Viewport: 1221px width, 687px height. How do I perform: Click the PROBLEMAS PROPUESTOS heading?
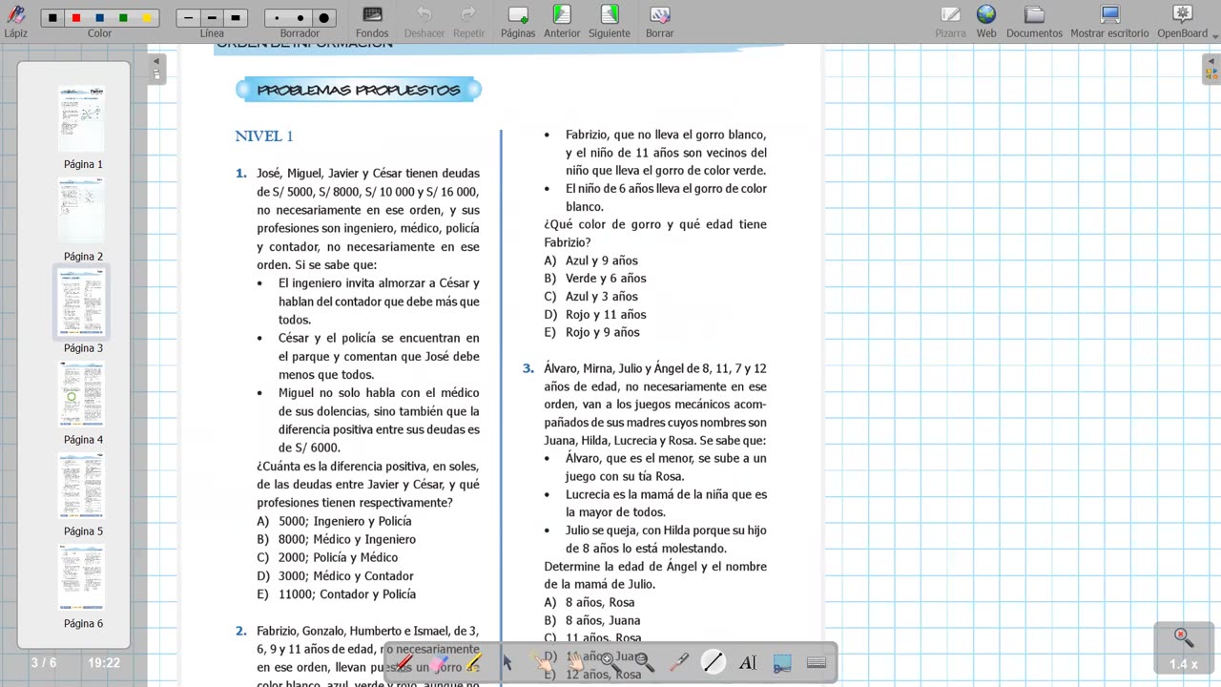(359, 91)
